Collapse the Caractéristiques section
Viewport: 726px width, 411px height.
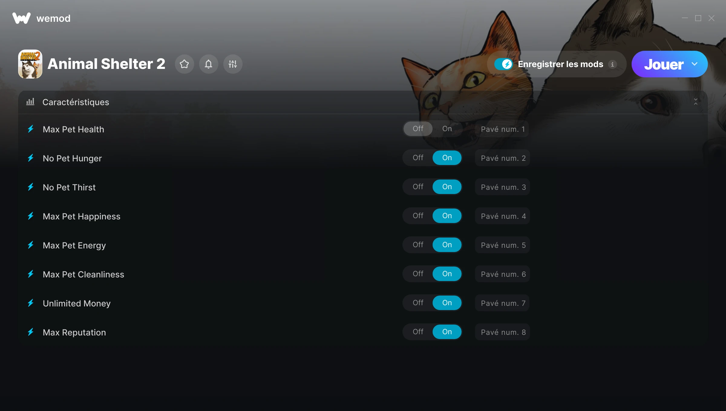tap(696, 102)
